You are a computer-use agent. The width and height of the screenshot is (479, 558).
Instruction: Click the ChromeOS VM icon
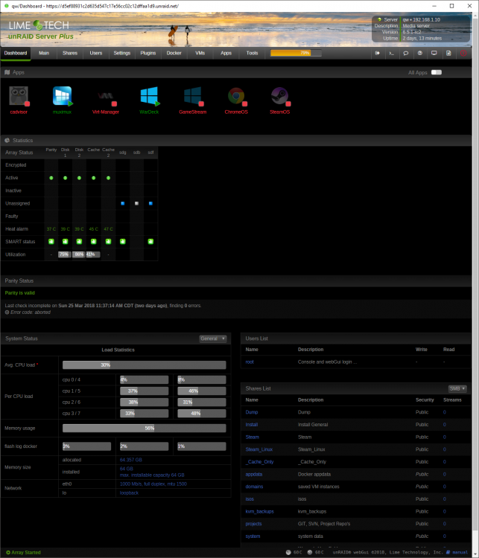click(x=236, y=96)
